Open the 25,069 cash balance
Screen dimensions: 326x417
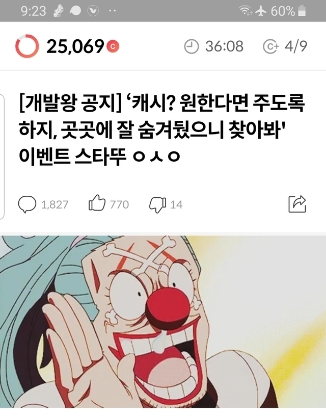click(75, 46)
